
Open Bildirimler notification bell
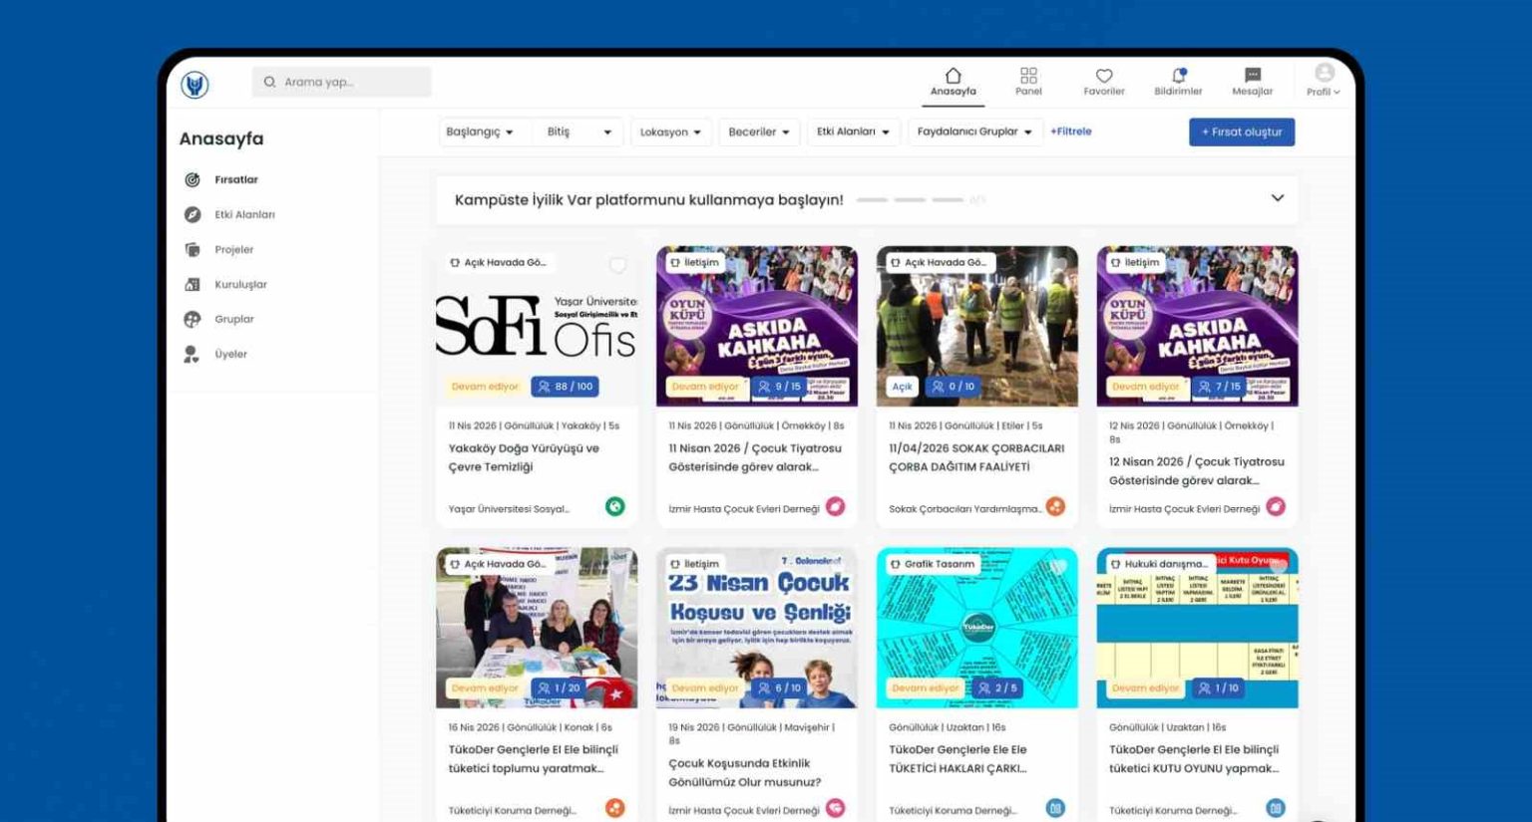pos(1178,82)
